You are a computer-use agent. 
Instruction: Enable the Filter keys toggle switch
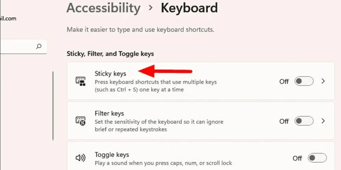point(304,121)
